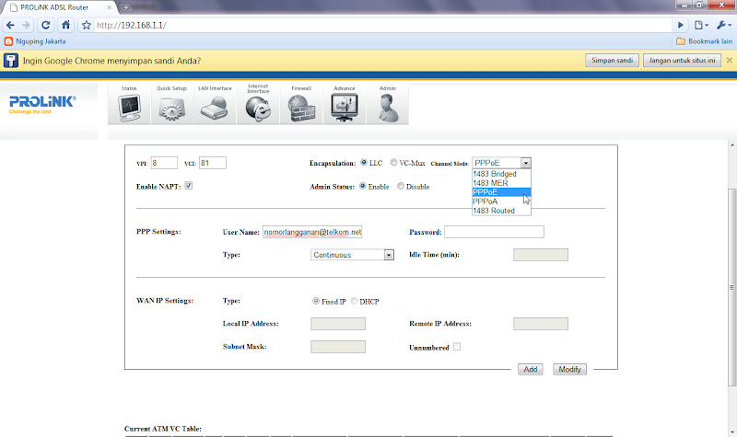The width and height of the screenshot is (737, 437).
Task: Toggle the Enable NAPT checkbox
Action: (x=189, y=186)
